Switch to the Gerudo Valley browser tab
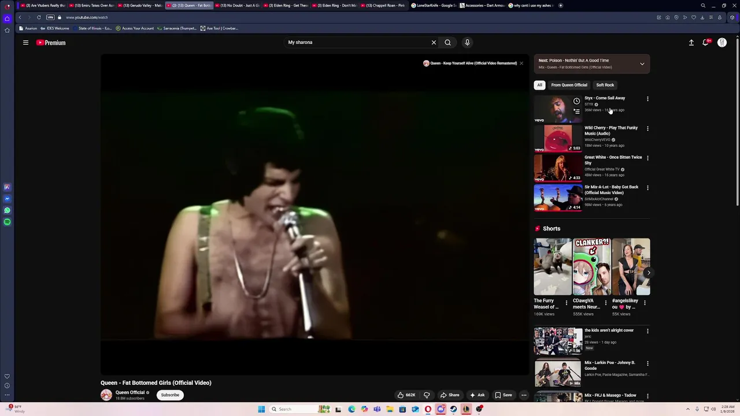740x416 pixels. click(x=141, y=5)
